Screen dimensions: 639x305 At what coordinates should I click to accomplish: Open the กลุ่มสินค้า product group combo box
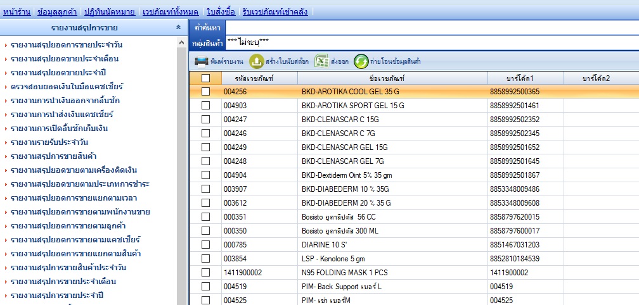(x=432, y=42)
